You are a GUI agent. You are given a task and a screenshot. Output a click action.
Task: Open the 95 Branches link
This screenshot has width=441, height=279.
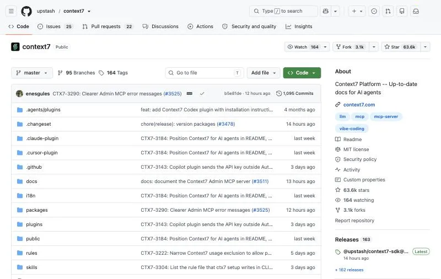(x=77, y=73)
